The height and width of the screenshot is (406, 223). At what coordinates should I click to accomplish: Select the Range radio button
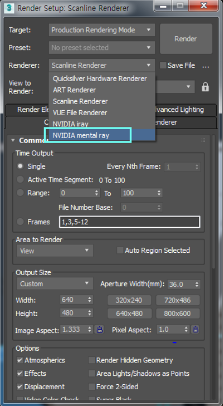(20, 193)
